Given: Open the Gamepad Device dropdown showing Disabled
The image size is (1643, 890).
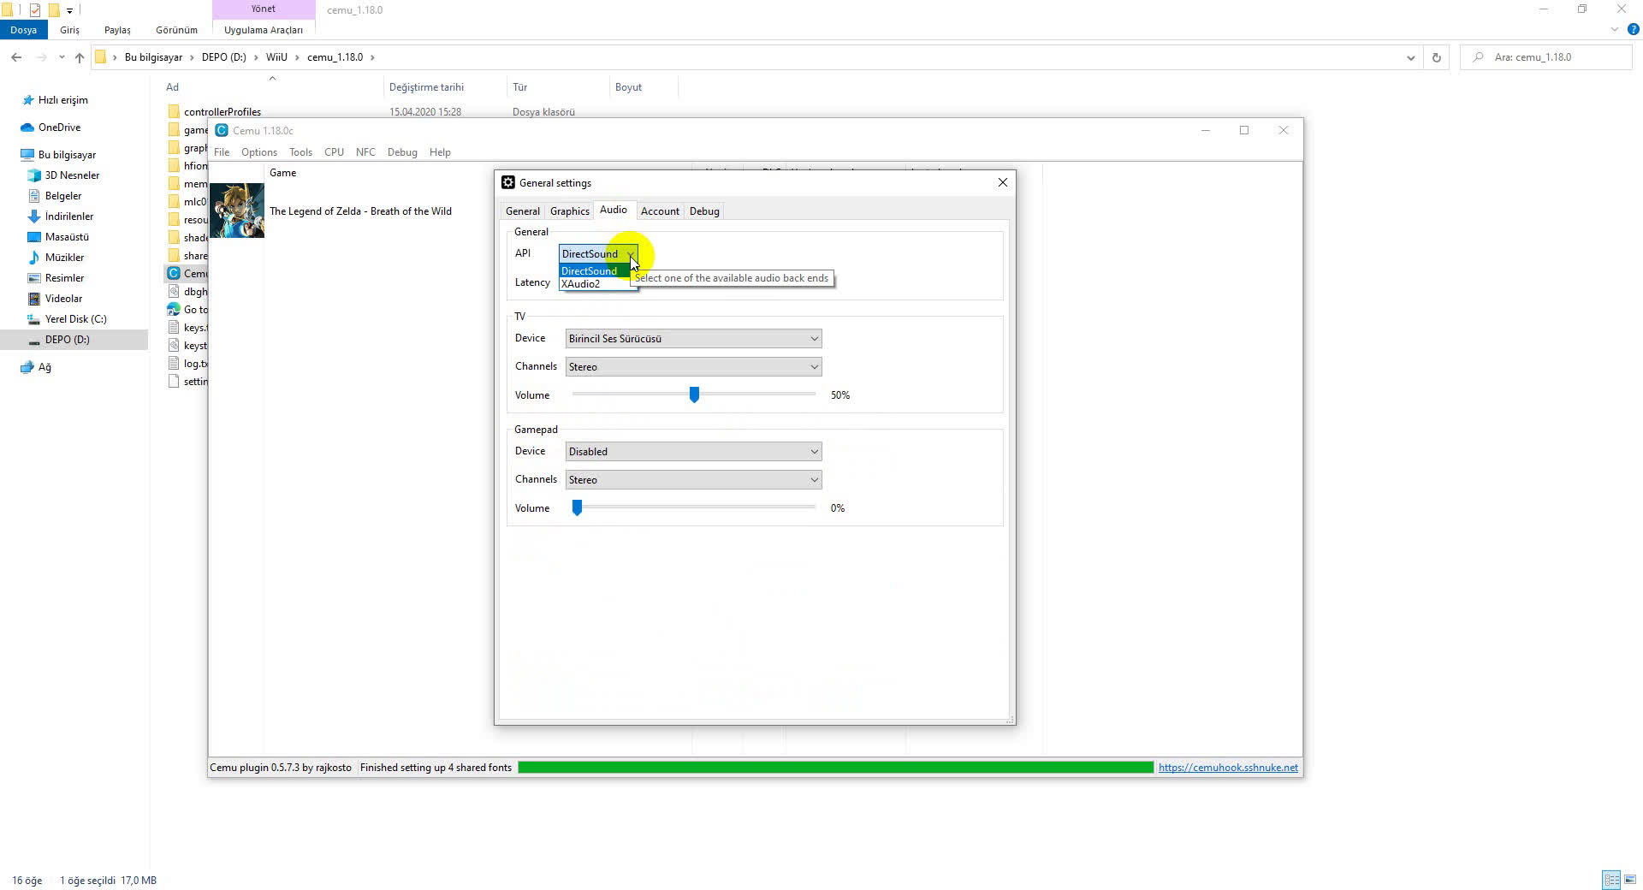Looking at the screenshot, I should (x=693, y=452).
